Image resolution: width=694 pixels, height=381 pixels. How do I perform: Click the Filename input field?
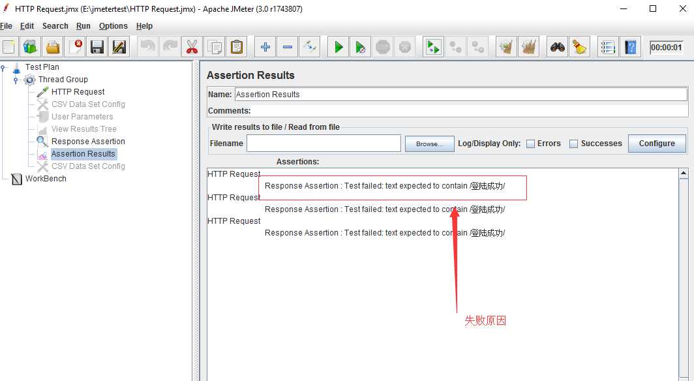point(324,144)
